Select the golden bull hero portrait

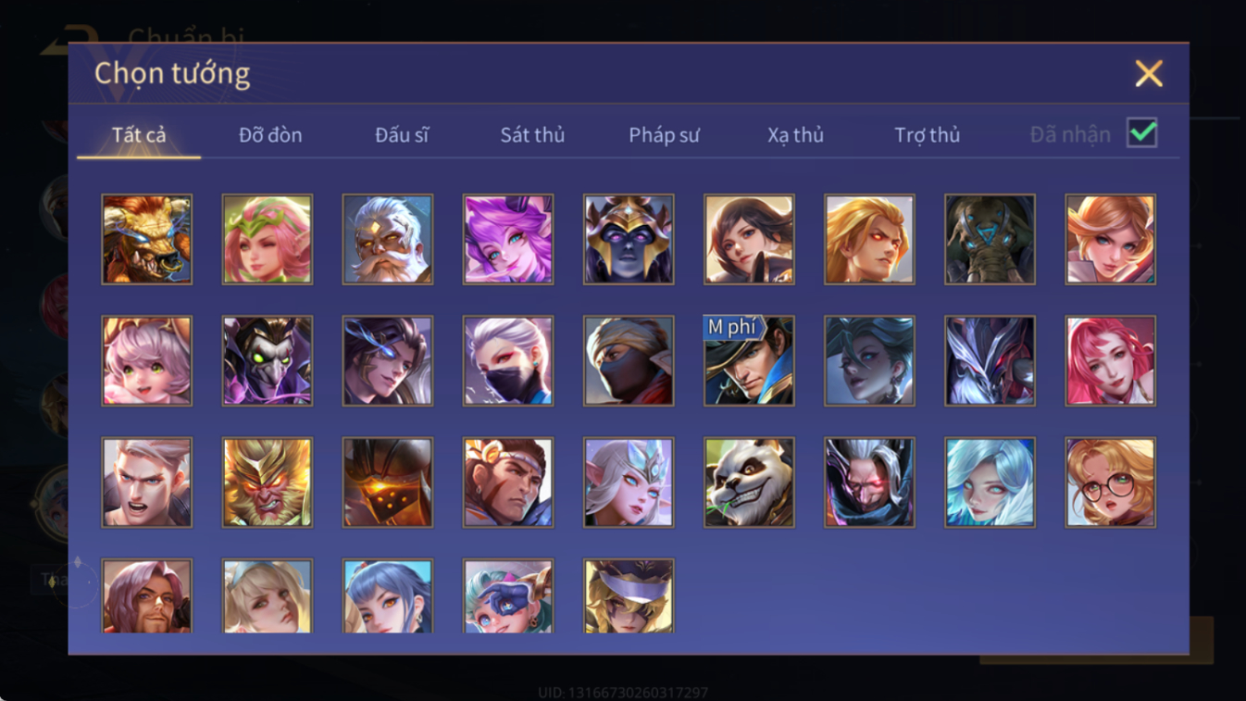point(146,239)
